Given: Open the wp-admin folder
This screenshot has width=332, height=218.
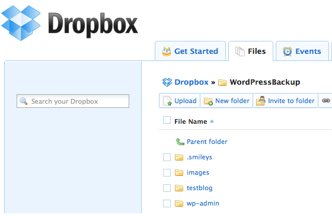Looking at the screenshot, I should tap(203, 203).
